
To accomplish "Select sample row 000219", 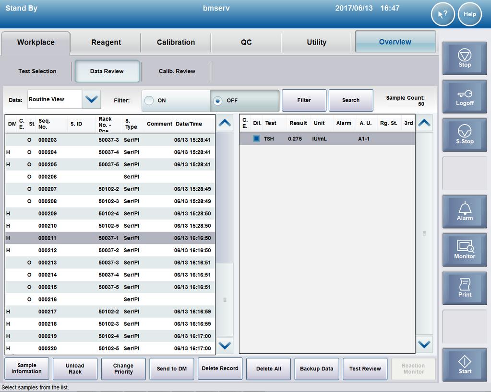I will [x=110, y=336].
